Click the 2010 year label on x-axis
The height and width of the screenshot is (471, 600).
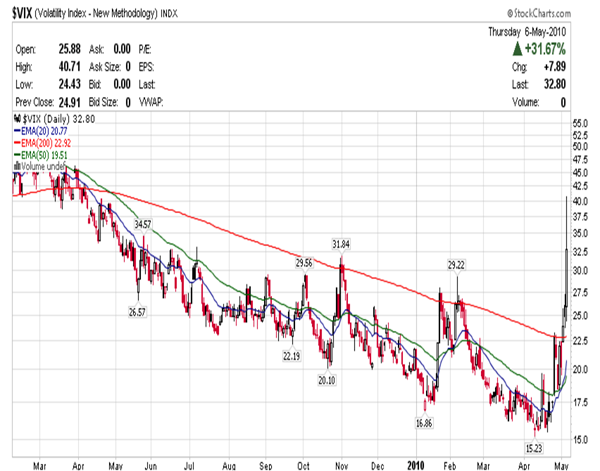(x=416, y=465)
